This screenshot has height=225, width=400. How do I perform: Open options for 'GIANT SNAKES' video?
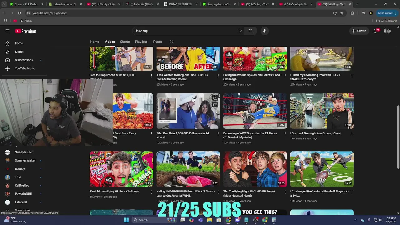coord(352,76)
